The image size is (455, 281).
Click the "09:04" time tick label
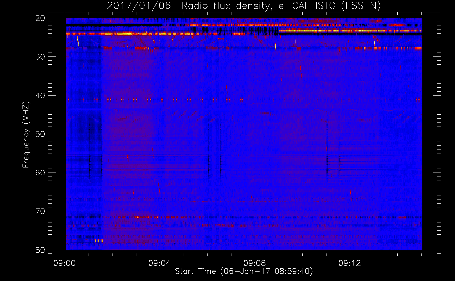tap(160, 263)
